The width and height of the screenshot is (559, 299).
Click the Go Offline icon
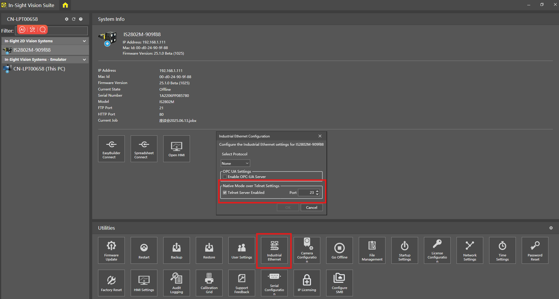[339, 250]
